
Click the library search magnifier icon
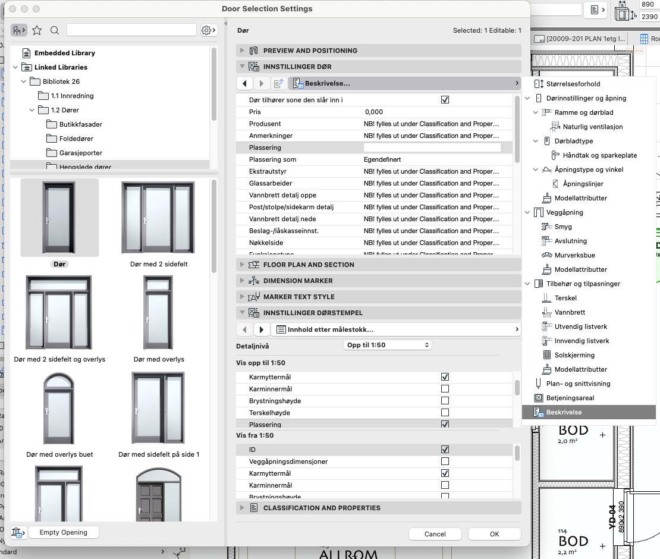pos(55,30)
